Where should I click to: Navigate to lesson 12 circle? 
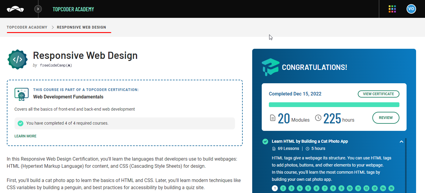(366, 188)
